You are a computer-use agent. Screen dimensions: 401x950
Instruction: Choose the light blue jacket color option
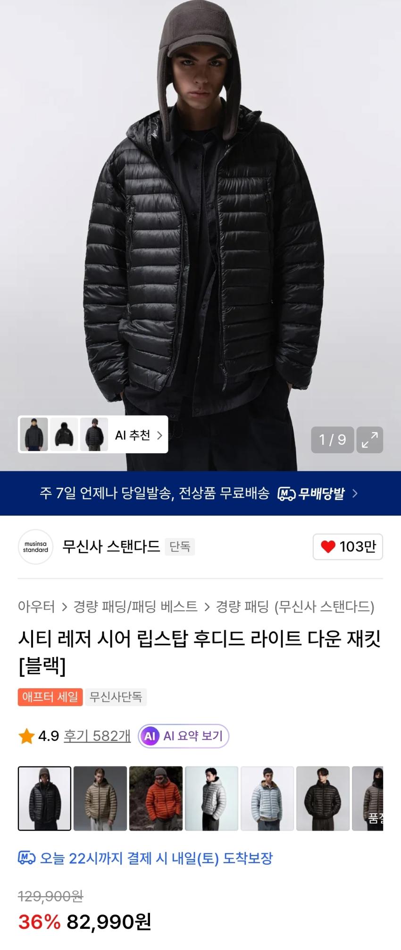click(x=267, y=799)
